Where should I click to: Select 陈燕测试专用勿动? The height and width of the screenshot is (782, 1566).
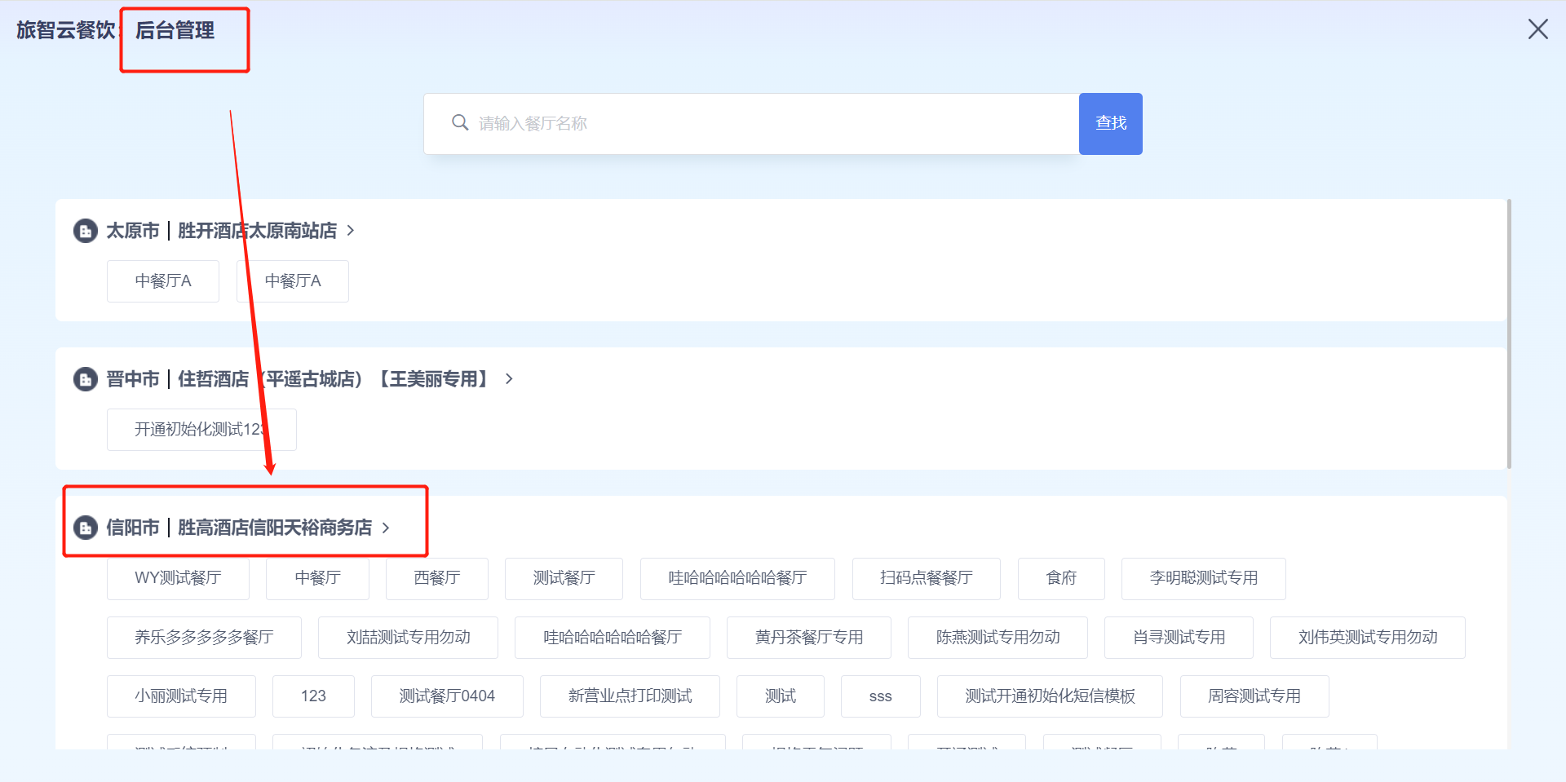pos(998,638)
